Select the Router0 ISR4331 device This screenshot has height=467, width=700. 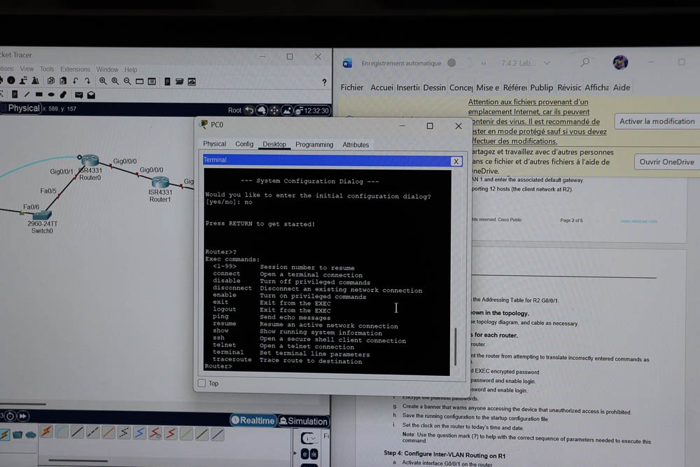[90, 160]
